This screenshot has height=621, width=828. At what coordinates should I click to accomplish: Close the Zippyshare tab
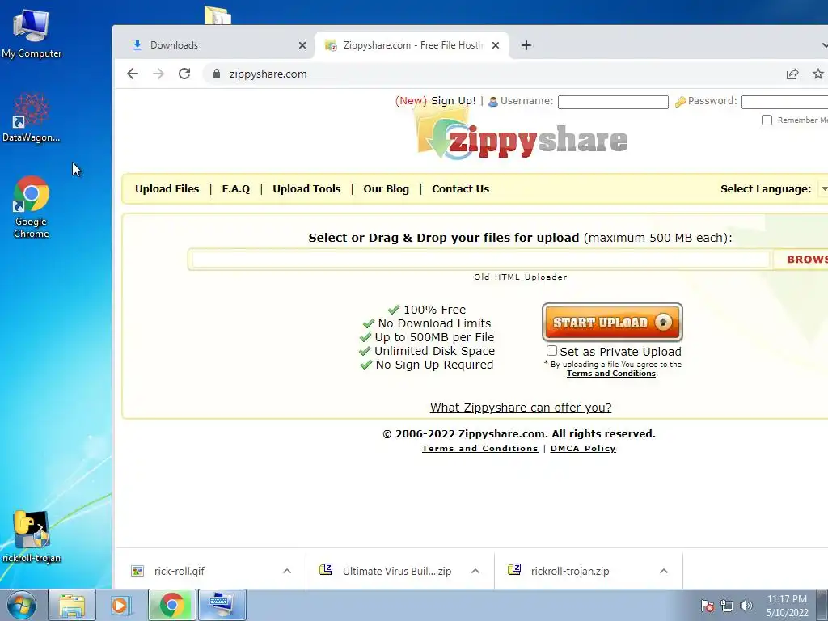pyautogui.click(x=496, y=45)
